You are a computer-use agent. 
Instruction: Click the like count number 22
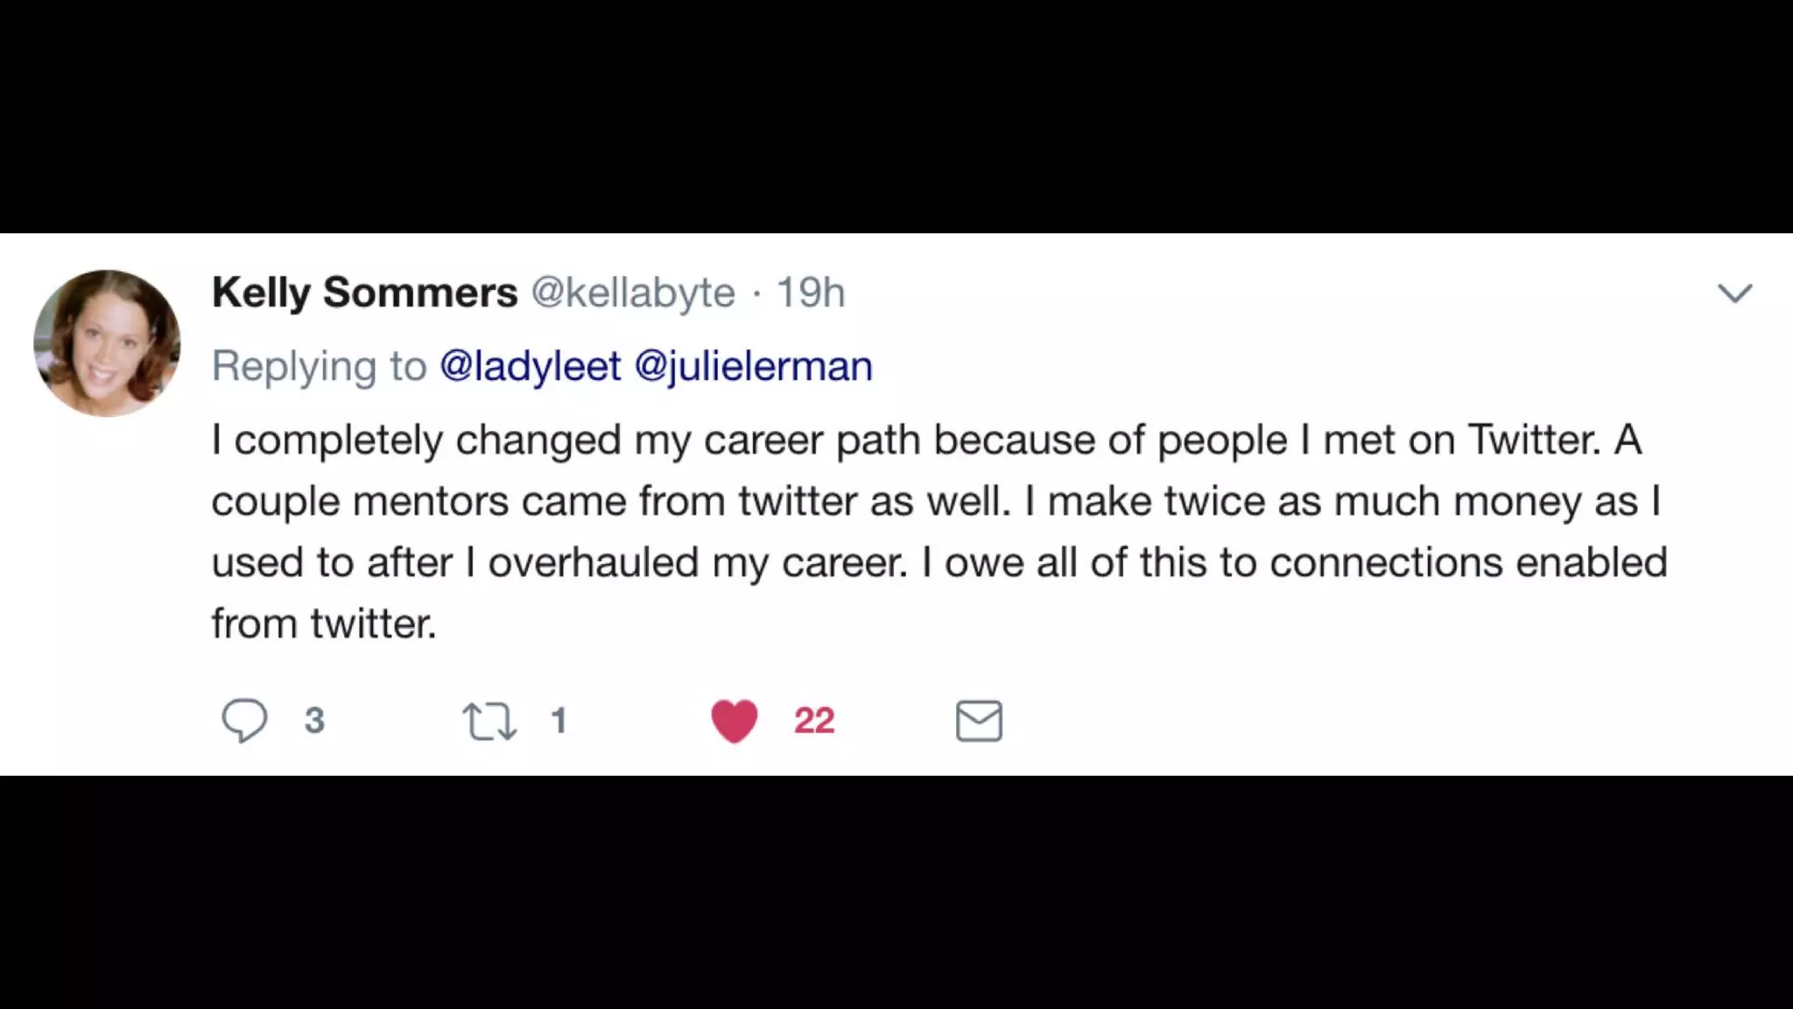click(x=813, y=721)
